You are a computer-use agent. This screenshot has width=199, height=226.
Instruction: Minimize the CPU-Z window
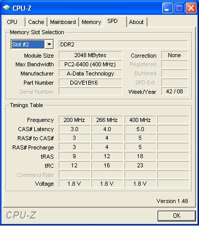(x=167, y=8)
